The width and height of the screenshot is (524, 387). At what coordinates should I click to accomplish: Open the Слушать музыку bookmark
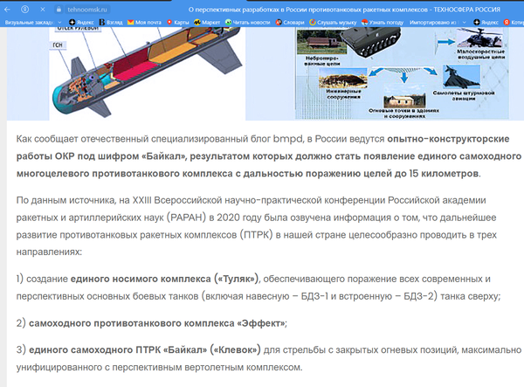pyautogui.click(x=333, y=23)
